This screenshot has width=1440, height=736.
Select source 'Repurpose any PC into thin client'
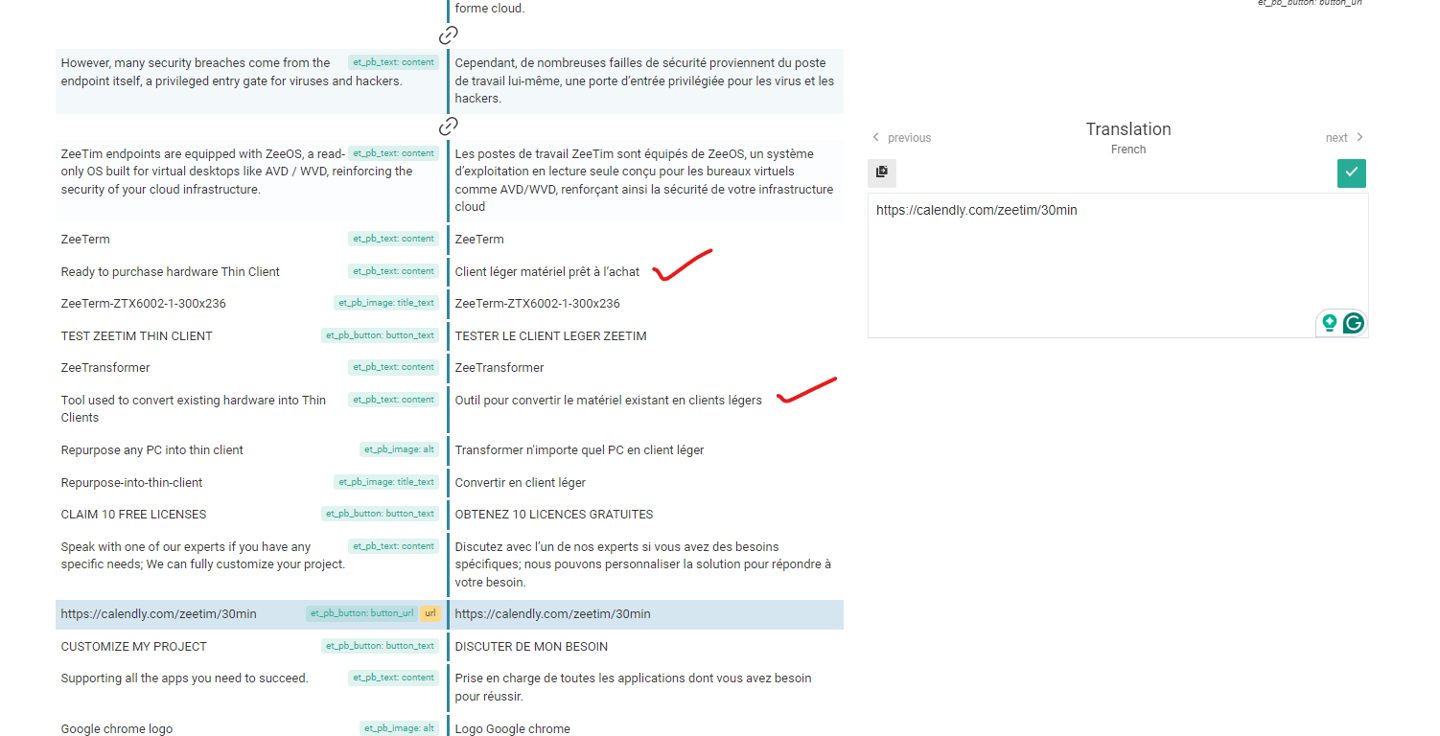[152, 450]
